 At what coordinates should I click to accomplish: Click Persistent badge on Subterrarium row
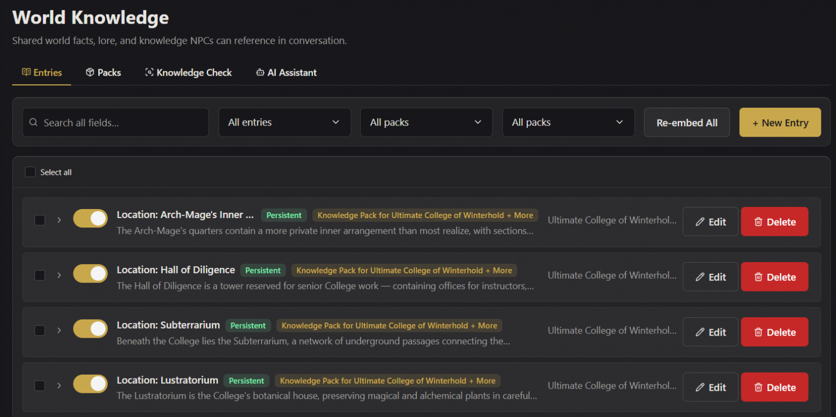coord(248,325)
